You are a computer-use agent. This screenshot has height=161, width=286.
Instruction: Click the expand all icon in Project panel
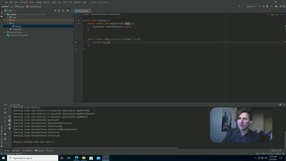click(59, 11)
